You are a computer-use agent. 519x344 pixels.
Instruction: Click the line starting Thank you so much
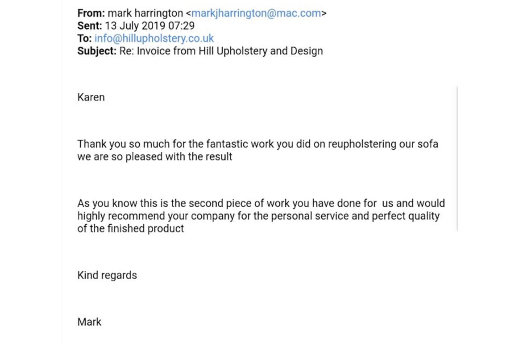click(x=258, y=144)
